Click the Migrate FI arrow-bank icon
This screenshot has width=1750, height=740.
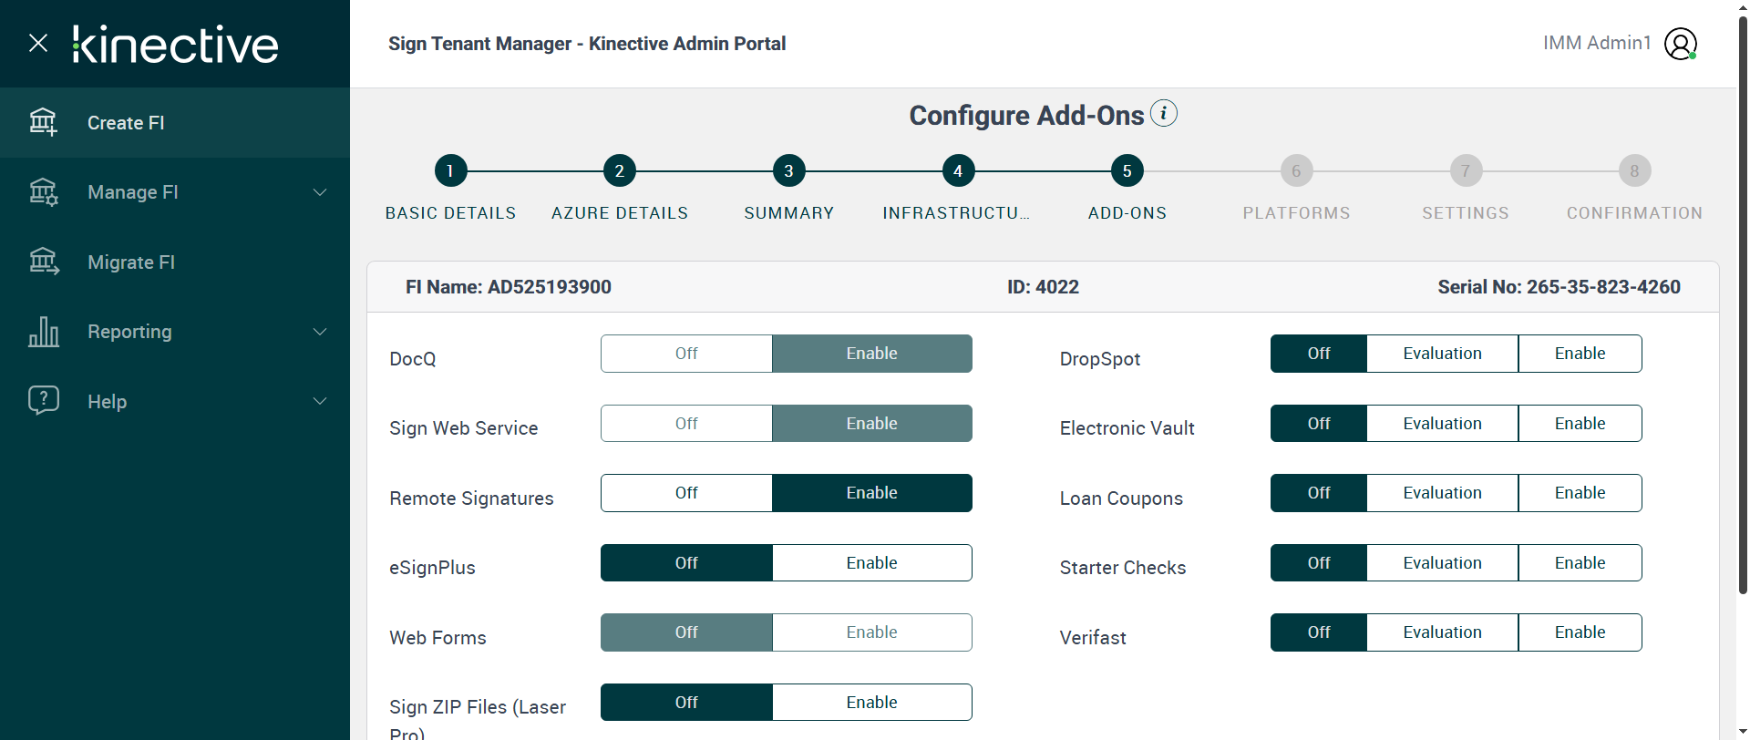43,262
